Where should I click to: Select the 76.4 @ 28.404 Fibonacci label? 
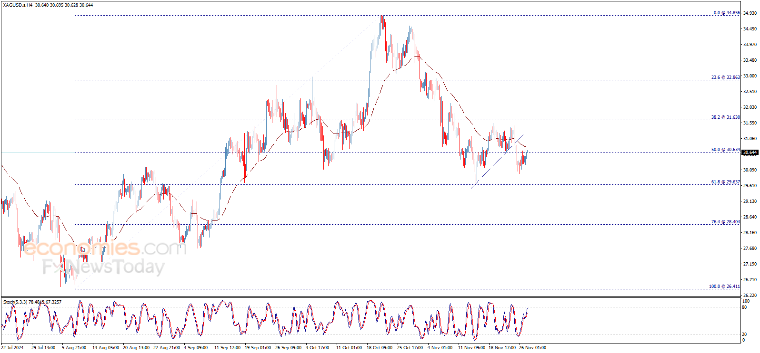[726, 222]
